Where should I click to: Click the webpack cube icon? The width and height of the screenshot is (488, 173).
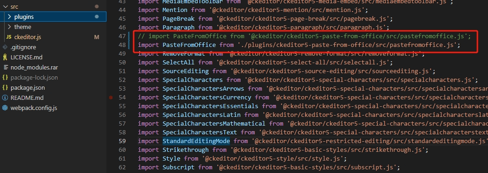pos(5,108)
